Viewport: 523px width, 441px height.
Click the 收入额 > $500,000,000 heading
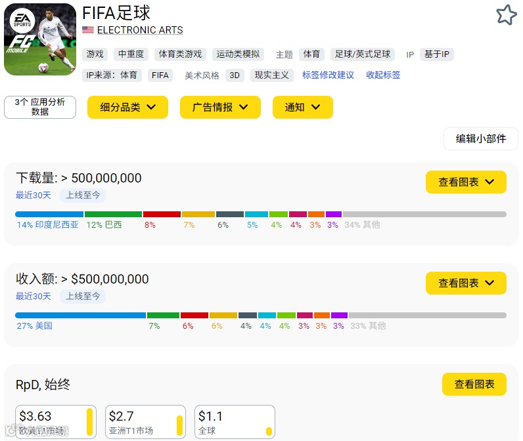click(x=82, y=279)
